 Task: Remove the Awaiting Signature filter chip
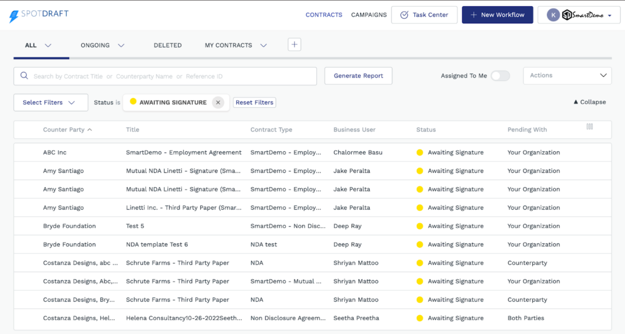coord(218,102)
